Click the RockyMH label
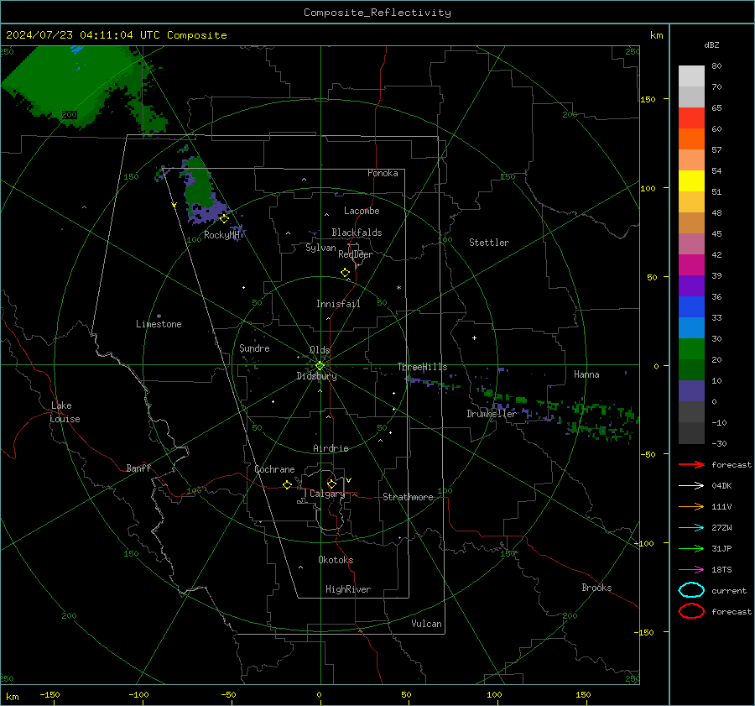Image resolution: width=755 pixels, height=706 pixels. (221, 235)
